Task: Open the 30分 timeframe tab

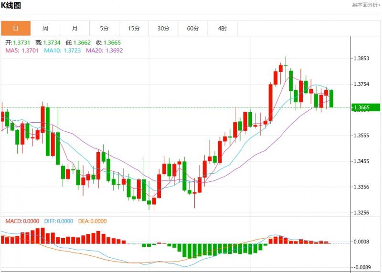Action: (163, 28)
